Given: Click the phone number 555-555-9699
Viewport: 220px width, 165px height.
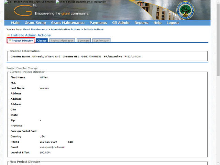Looking at the screenshot, I should click(48, 142).
